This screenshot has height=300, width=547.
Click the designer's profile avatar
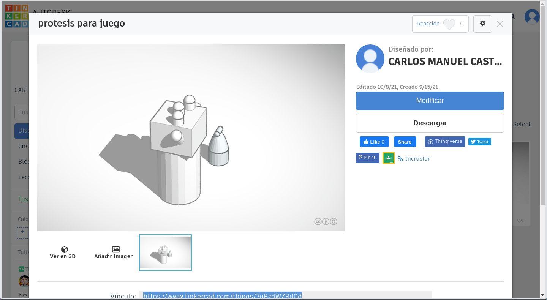click(370, 58)
